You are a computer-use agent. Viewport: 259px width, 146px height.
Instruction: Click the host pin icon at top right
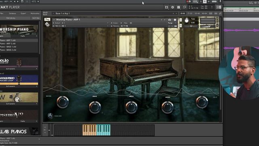coord(220,1)
